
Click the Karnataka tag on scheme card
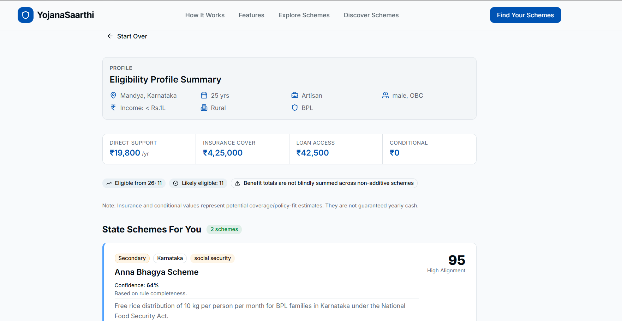(170, 258)
